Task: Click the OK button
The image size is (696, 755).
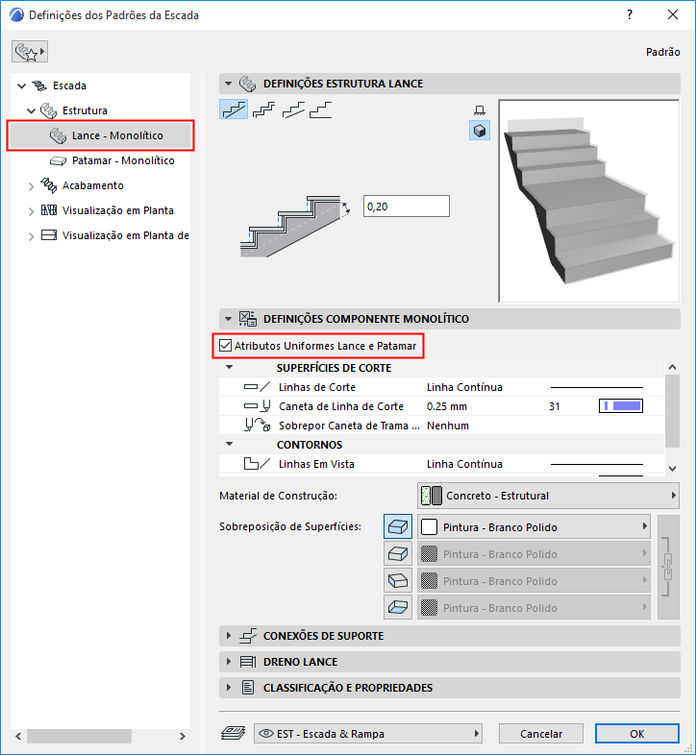Action: (x=636, y=733)
